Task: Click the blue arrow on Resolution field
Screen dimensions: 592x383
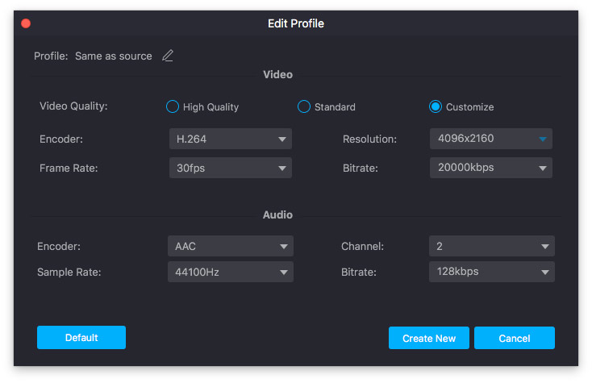Action: click(543, 139)
